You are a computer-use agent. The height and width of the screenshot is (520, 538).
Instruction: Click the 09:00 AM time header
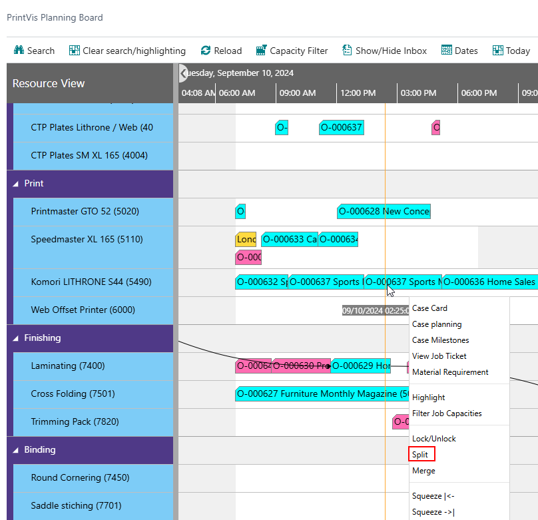pyautogui.click(x=298, y=93)
